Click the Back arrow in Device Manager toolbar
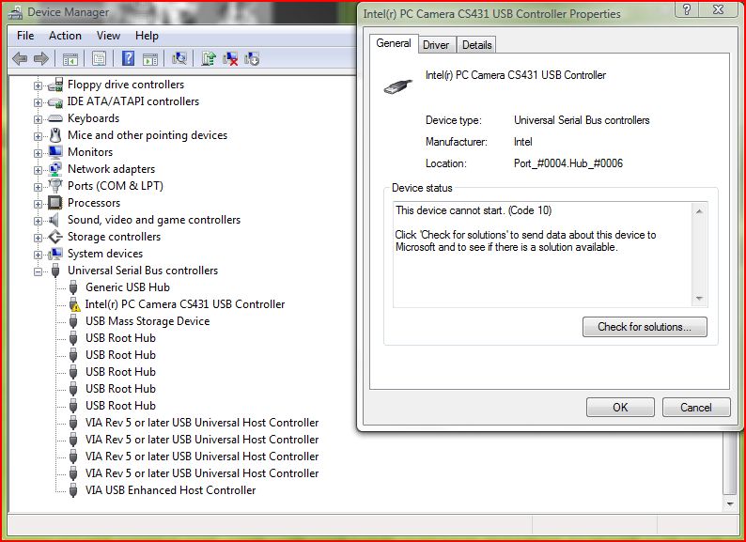Image resolution: width=746 pixels, height=542 pixels. pos(20,59)
